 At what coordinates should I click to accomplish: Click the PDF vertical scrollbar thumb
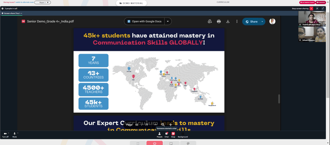click(x=279, y=99)
